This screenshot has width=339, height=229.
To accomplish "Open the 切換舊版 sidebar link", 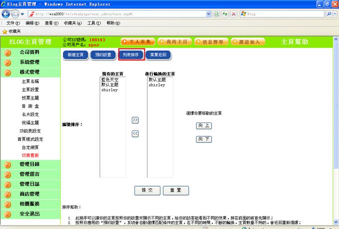I will click(30, 155).
